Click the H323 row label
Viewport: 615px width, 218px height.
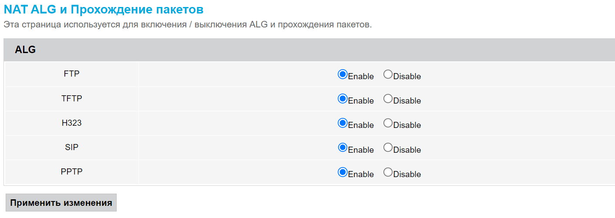(71, 123)
